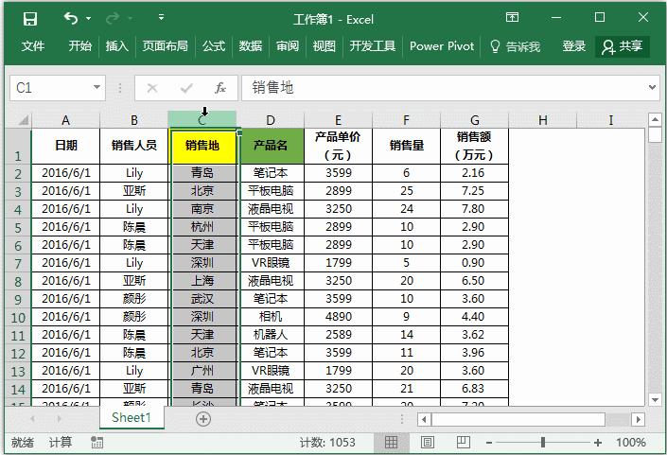Open the 文件 menu tab
The height and width of the screenshot is (455, 667).
(33, 46)
